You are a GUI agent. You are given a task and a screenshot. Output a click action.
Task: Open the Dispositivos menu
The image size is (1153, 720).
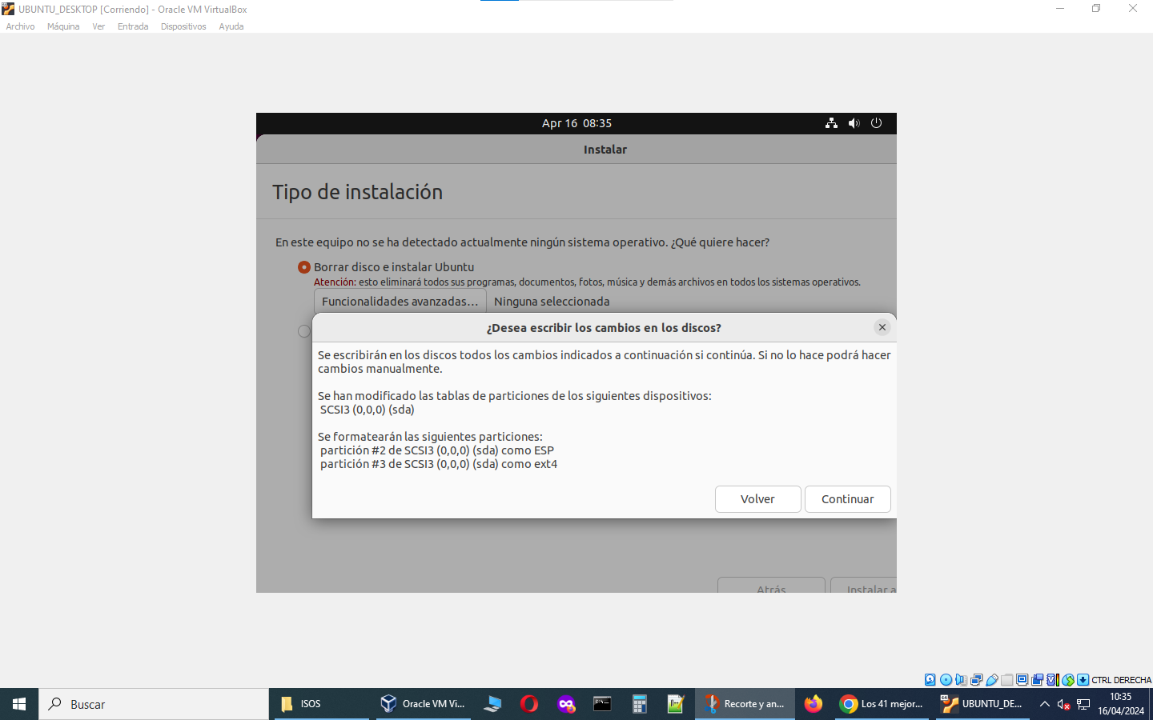183,26
